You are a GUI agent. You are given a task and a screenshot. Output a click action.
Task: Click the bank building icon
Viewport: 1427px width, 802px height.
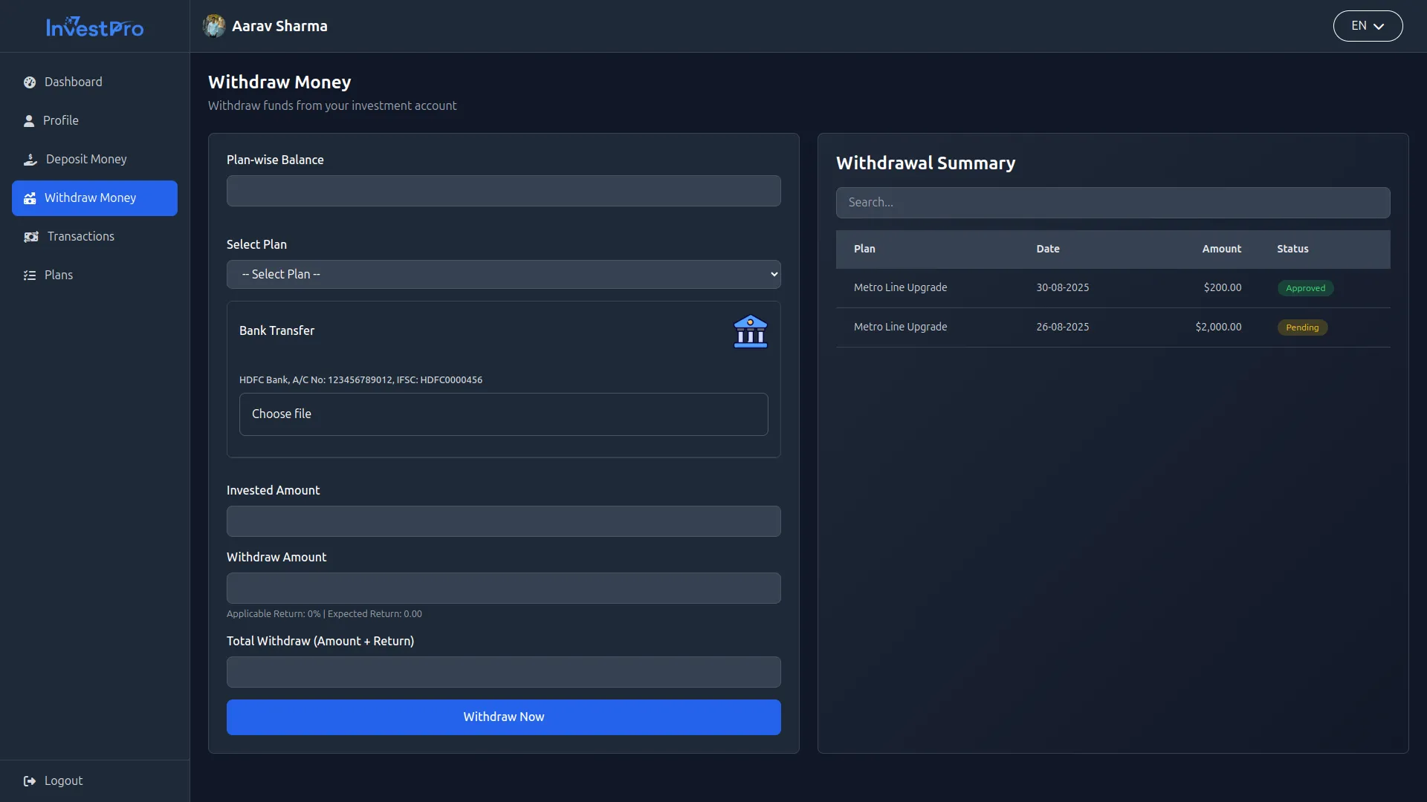(x=750, y=331)
